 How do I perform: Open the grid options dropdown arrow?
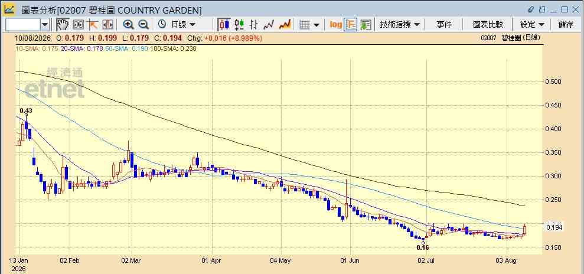click(x=316, y=25)
